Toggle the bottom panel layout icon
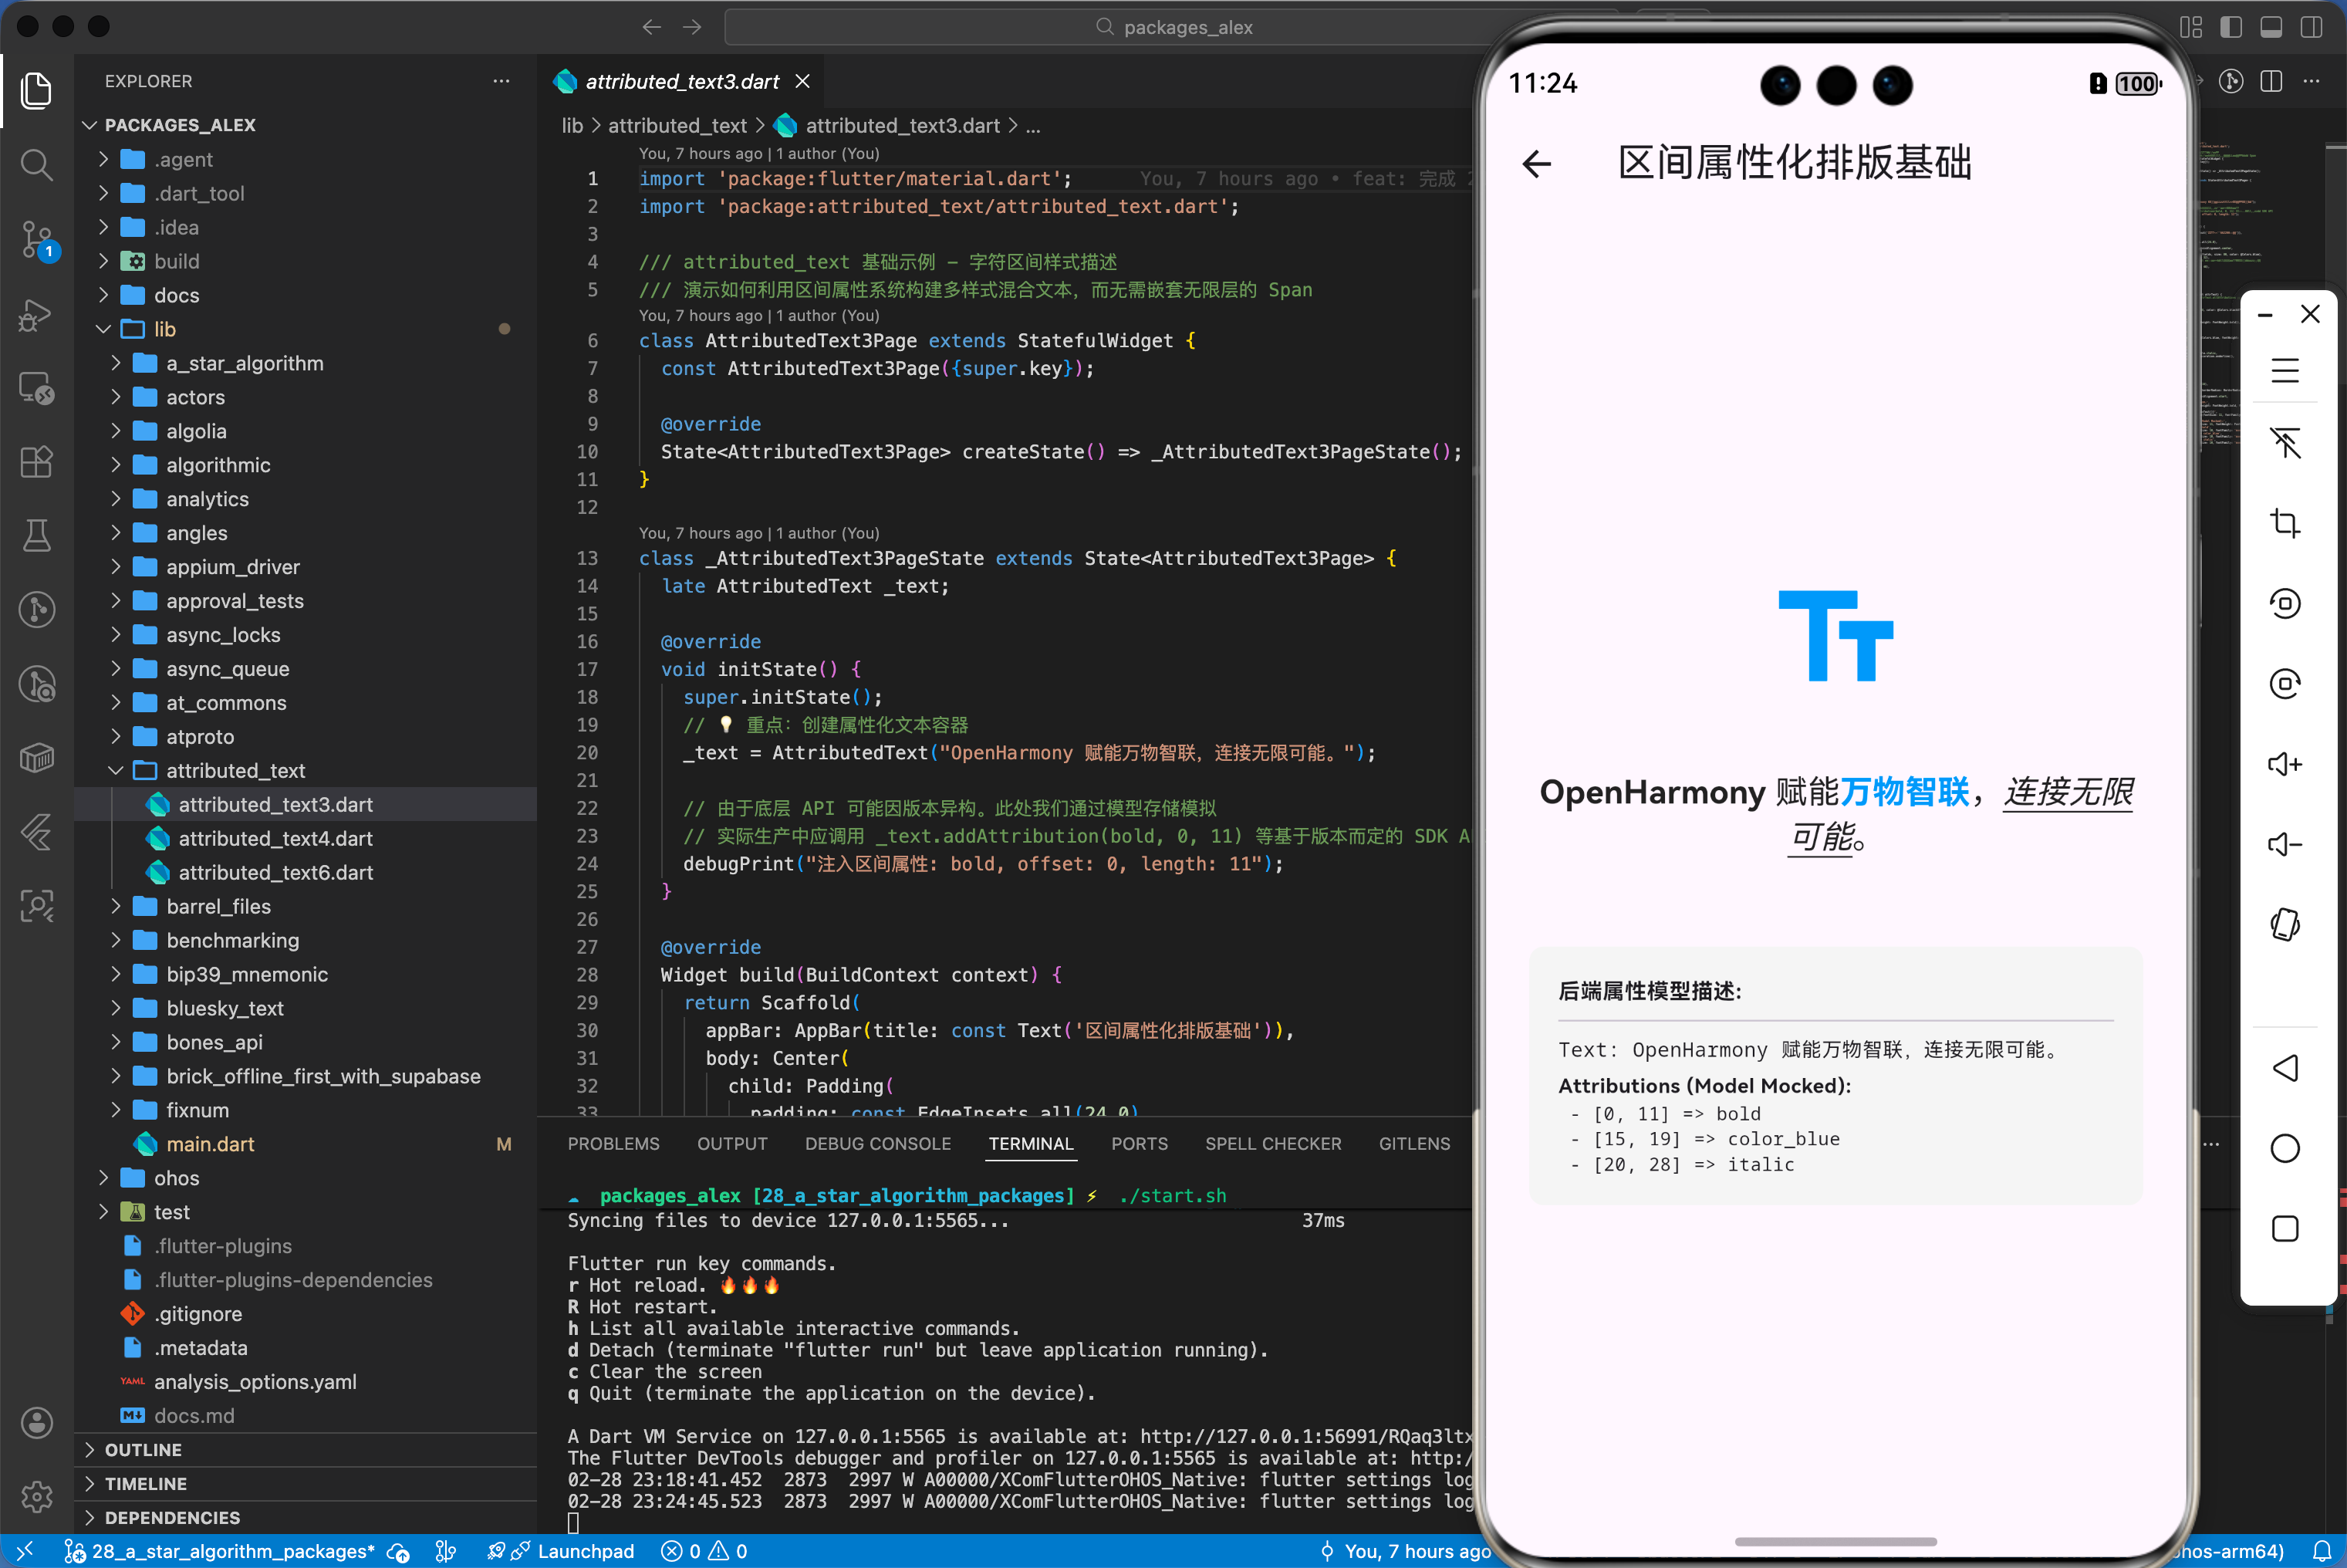This screenshot has height=1568, width=2347. tap(2270, 27)
